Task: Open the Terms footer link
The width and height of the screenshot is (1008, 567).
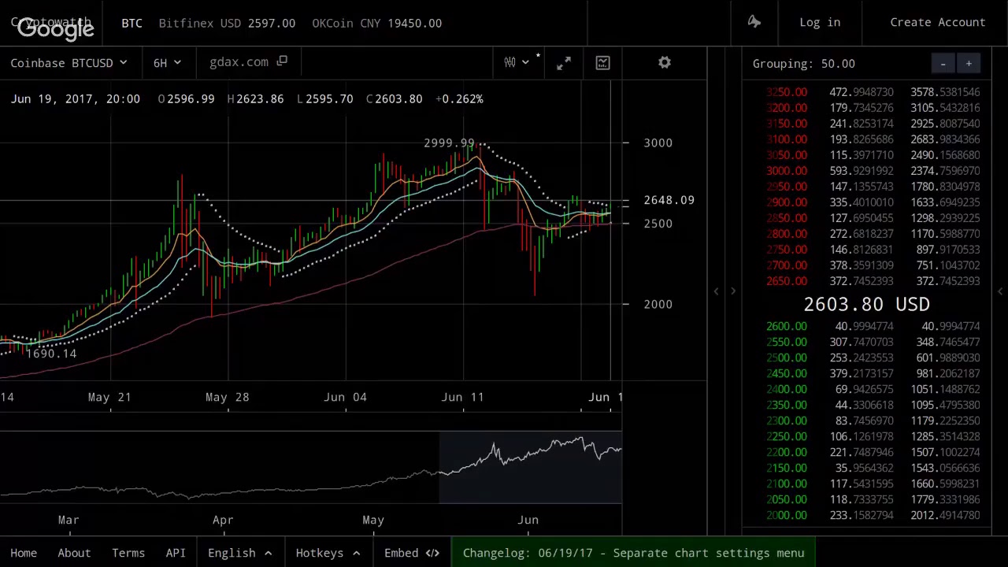Action: coord(128,553)
